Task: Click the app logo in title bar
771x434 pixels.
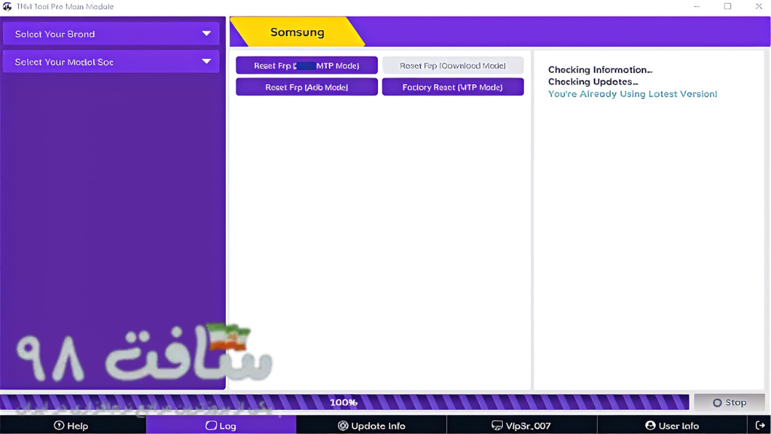Action: pos(8,6)
